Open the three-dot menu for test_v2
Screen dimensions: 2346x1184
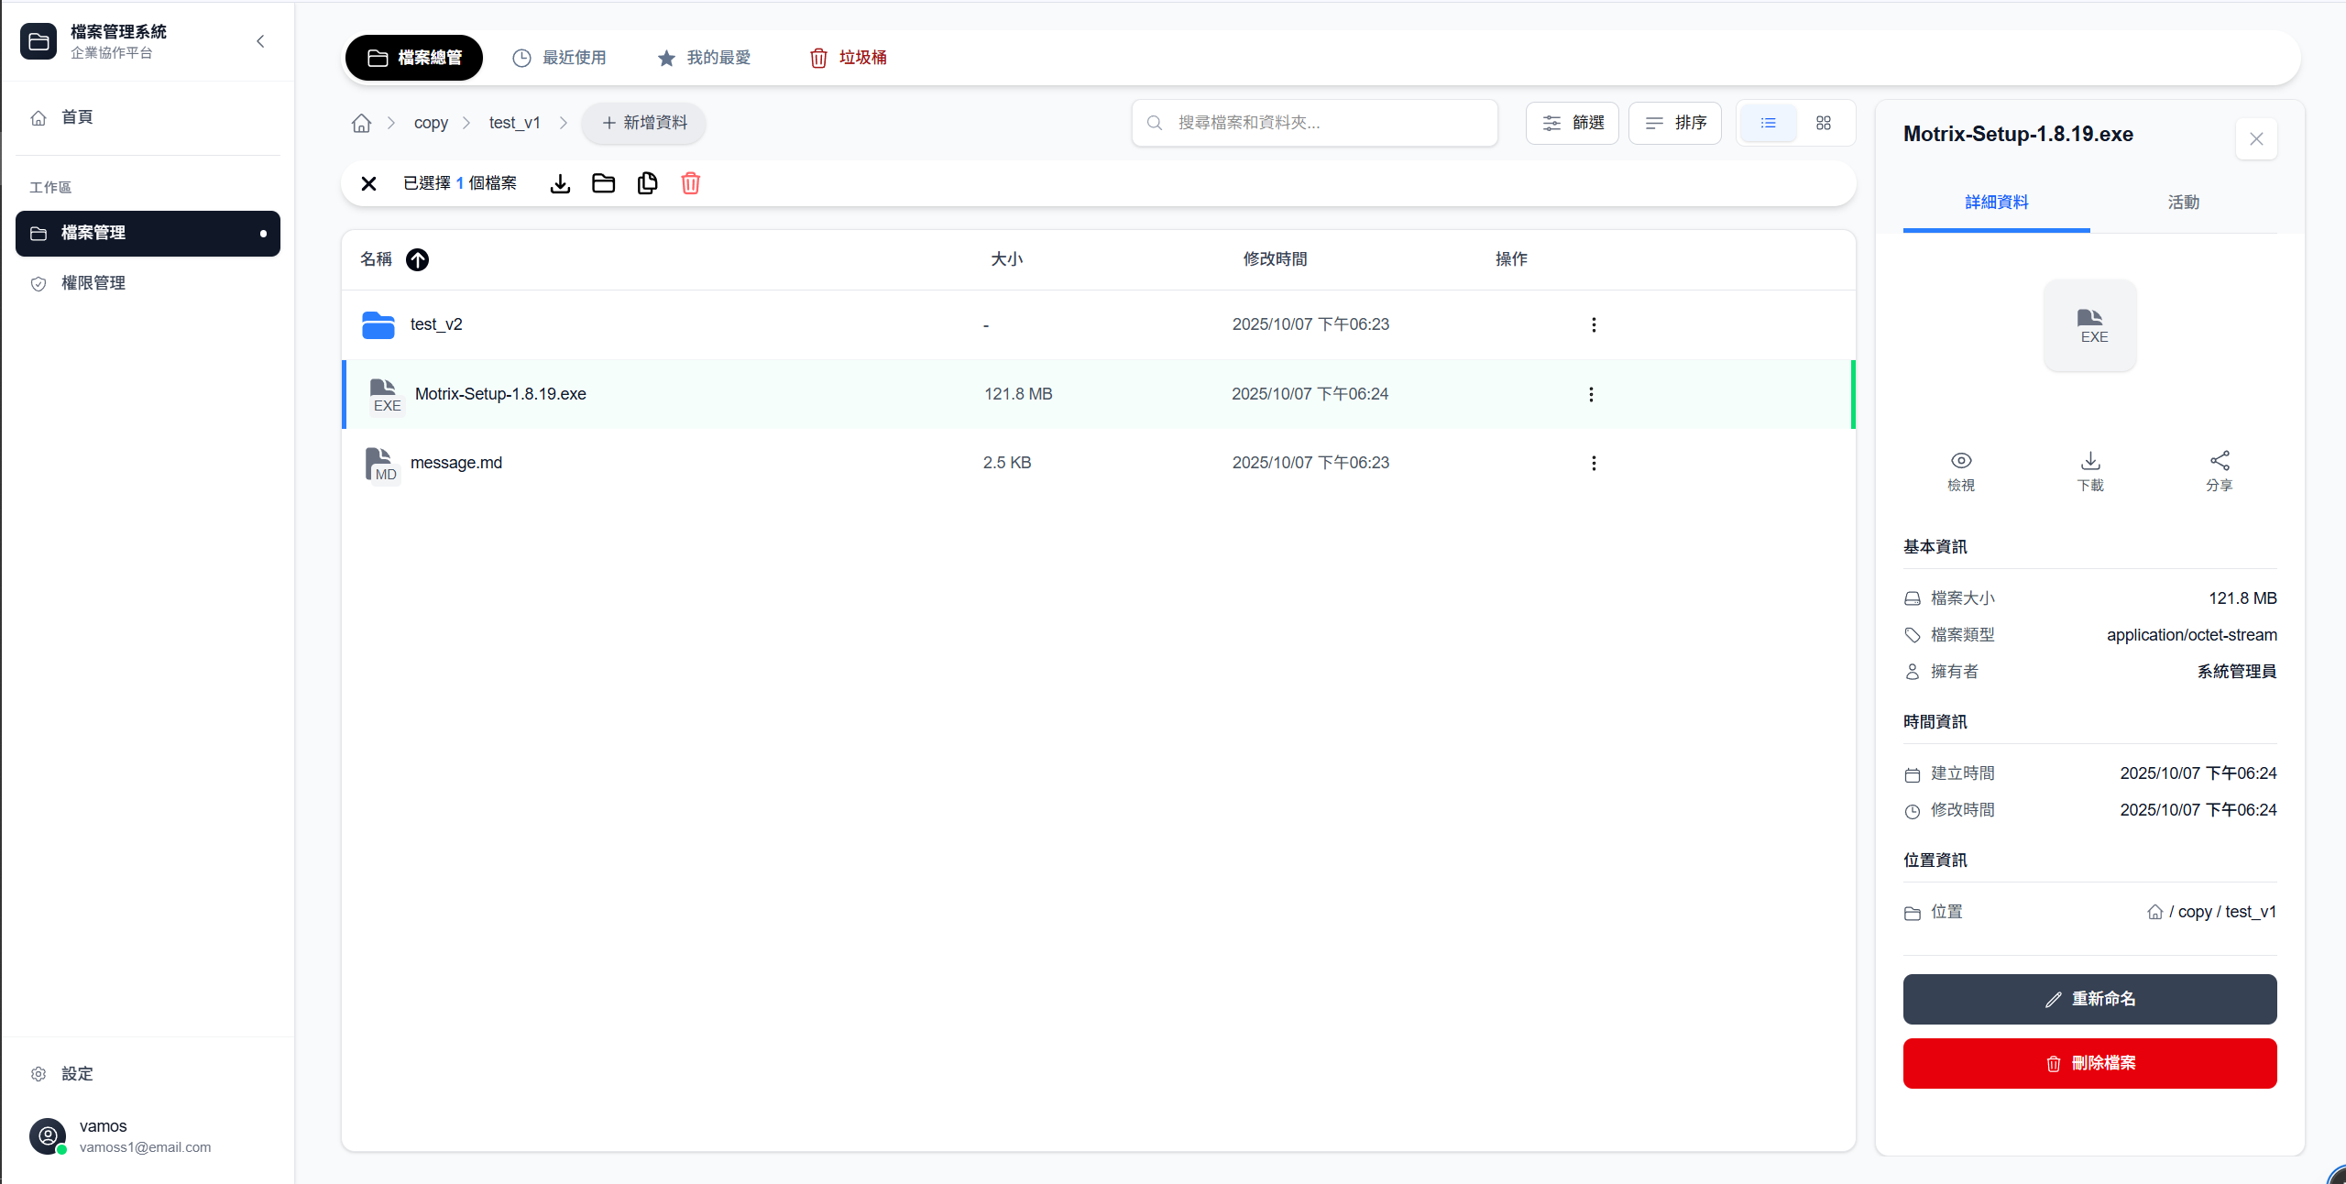tap(1594, 325)
